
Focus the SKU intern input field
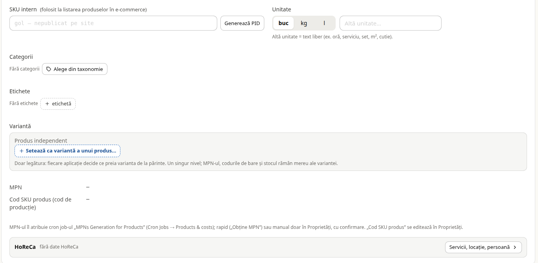(113, 23)
